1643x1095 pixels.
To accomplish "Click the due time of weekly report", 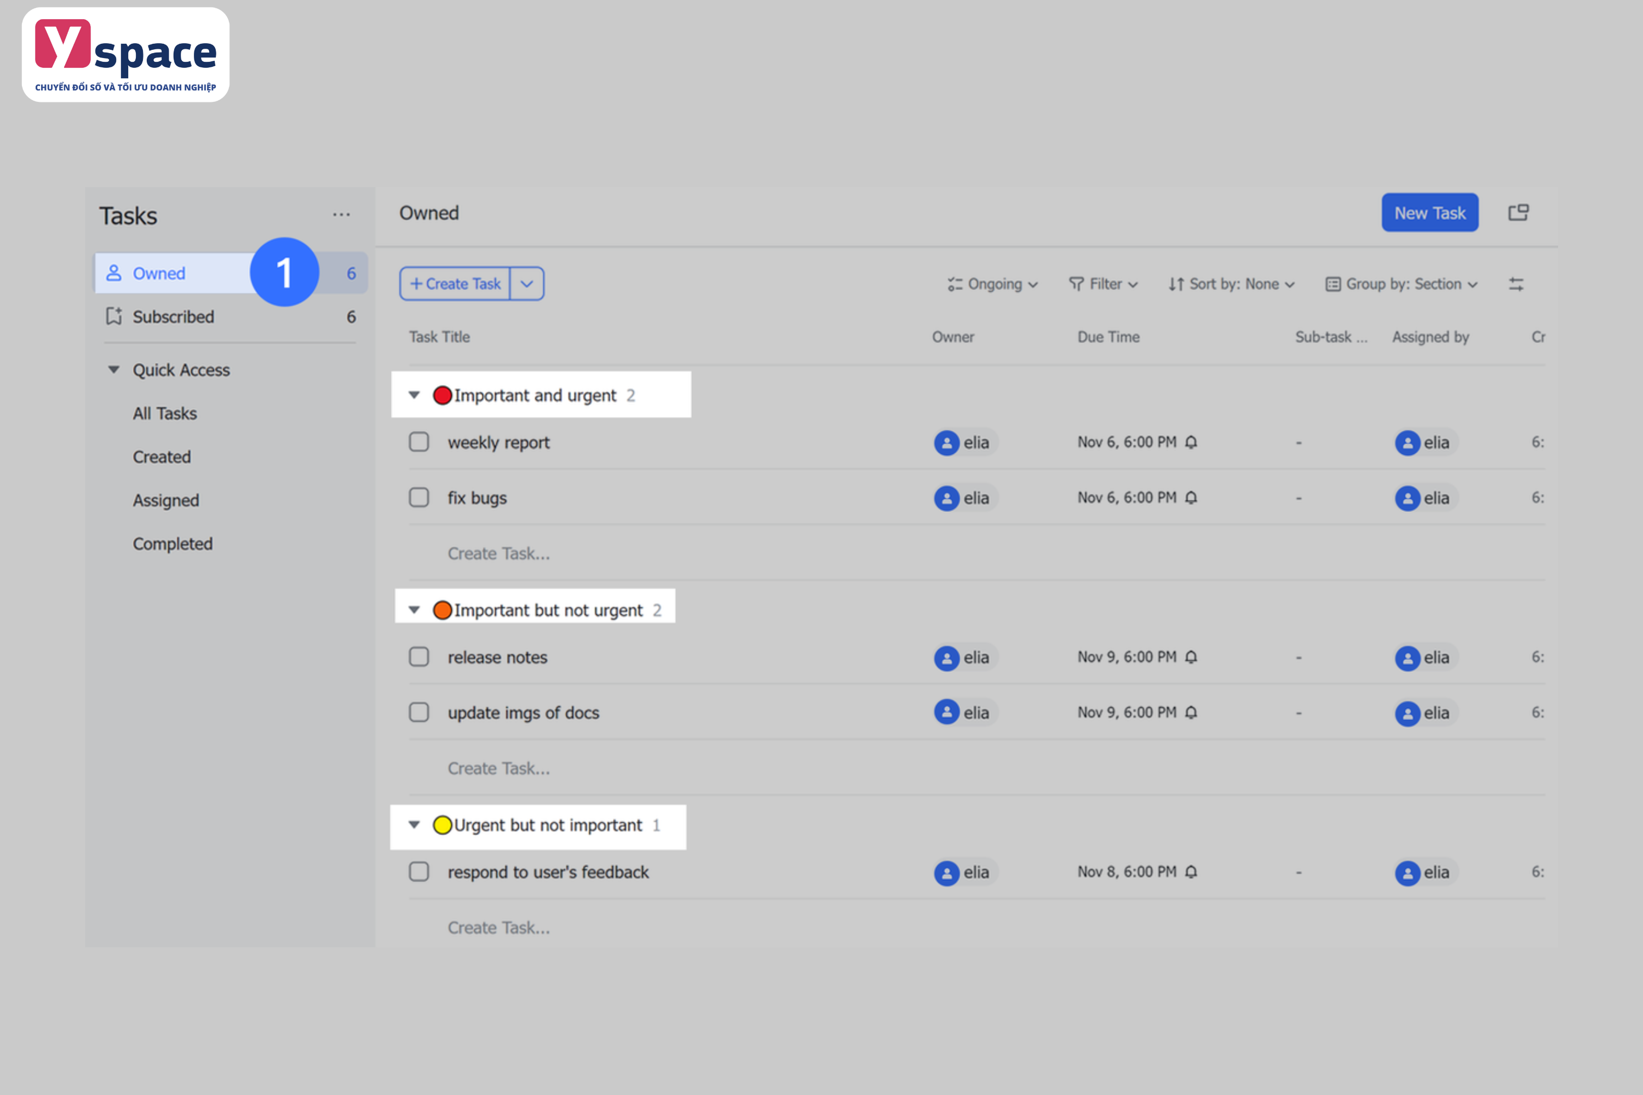I will 1127,442.
